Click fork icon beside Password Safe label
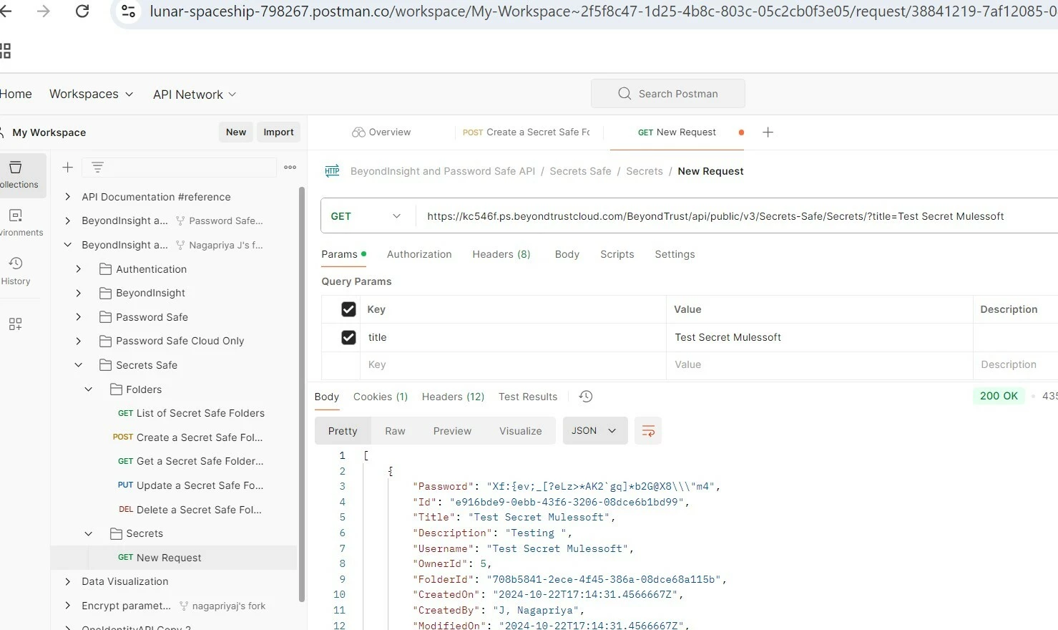 coord(180,220)
